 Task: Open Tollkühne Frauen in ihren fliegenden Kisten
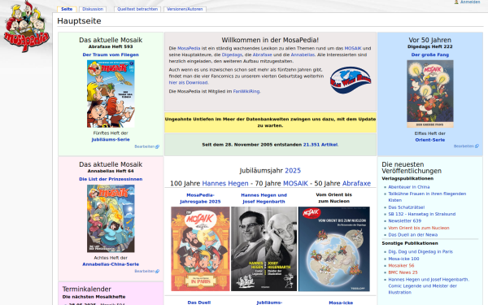pos(427,197)
